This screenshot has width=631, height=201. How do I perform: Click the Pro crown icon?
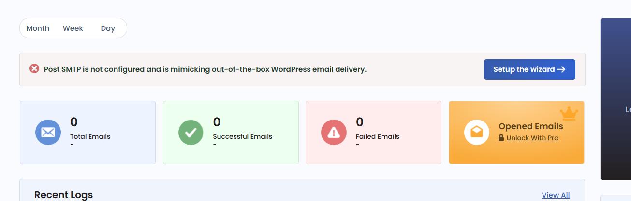pos(569,114)
